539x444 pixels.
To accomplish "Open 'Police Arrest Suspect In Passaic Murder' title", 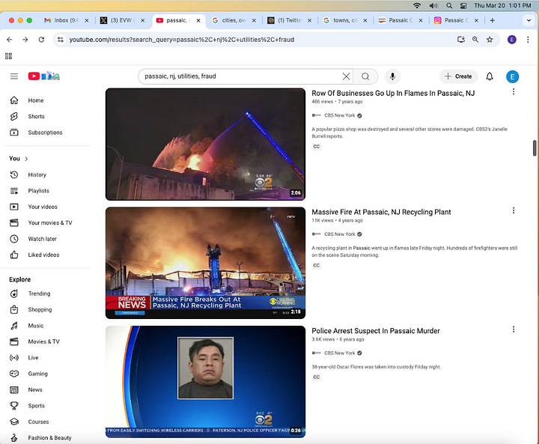I will tap(376, 331).
